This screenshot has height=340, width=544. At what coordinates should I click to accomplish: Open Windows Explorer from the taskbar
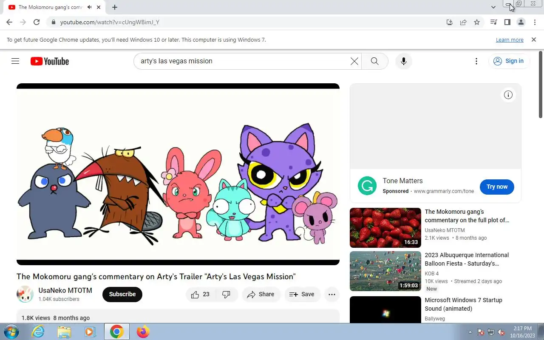(64, 331)
